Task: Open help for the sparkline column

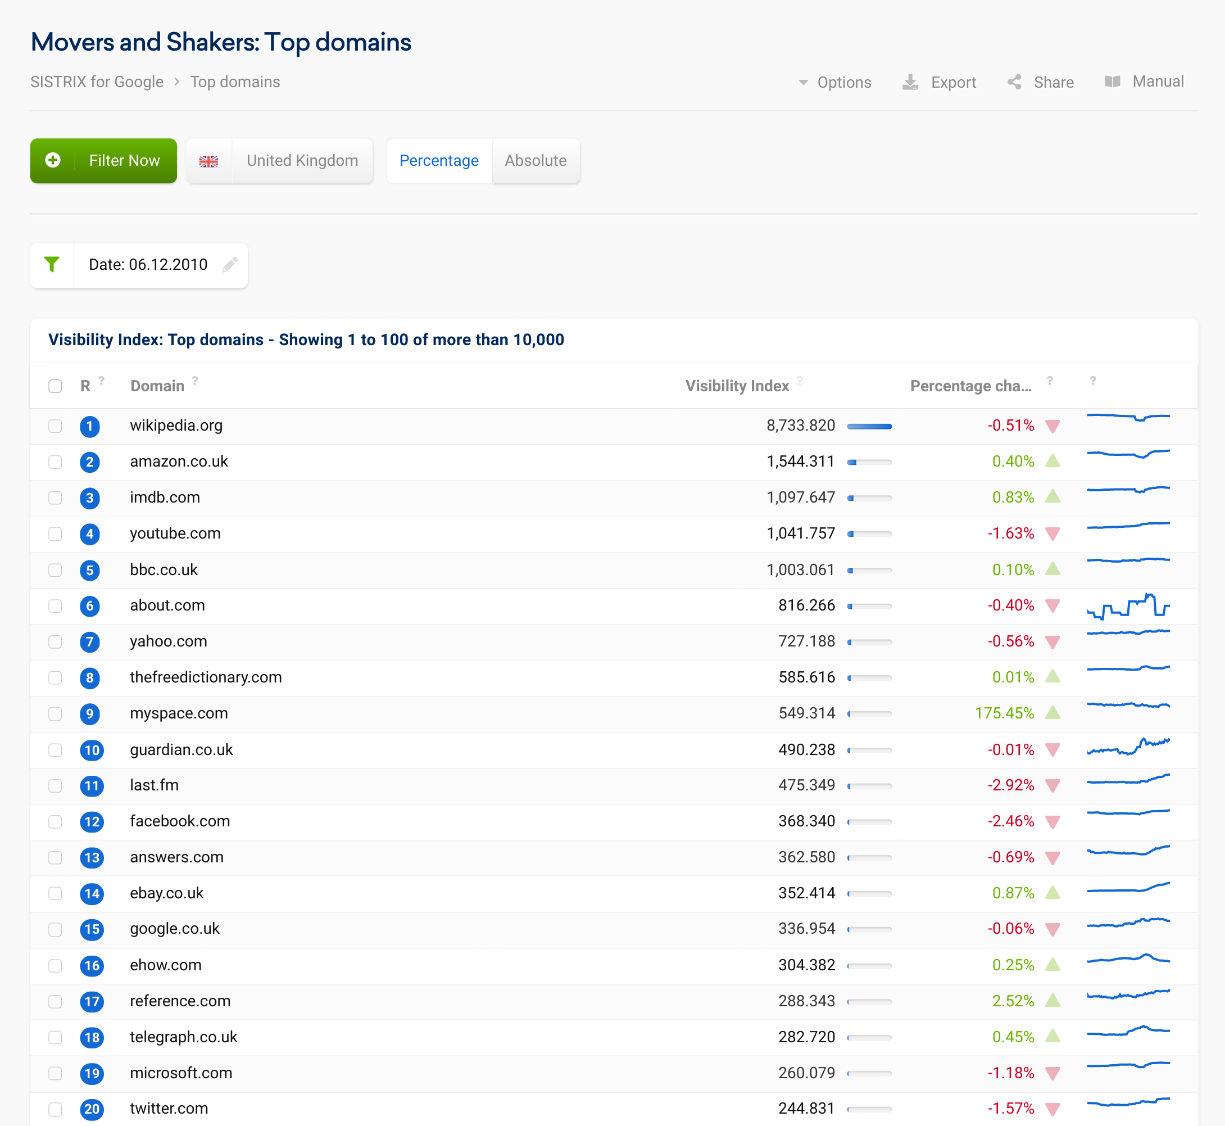Action: pos(1093,380)
